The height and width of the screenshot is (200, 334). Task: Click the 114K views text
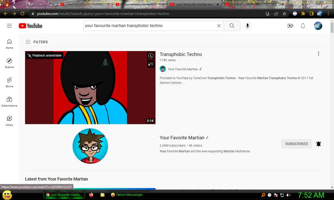168,60
